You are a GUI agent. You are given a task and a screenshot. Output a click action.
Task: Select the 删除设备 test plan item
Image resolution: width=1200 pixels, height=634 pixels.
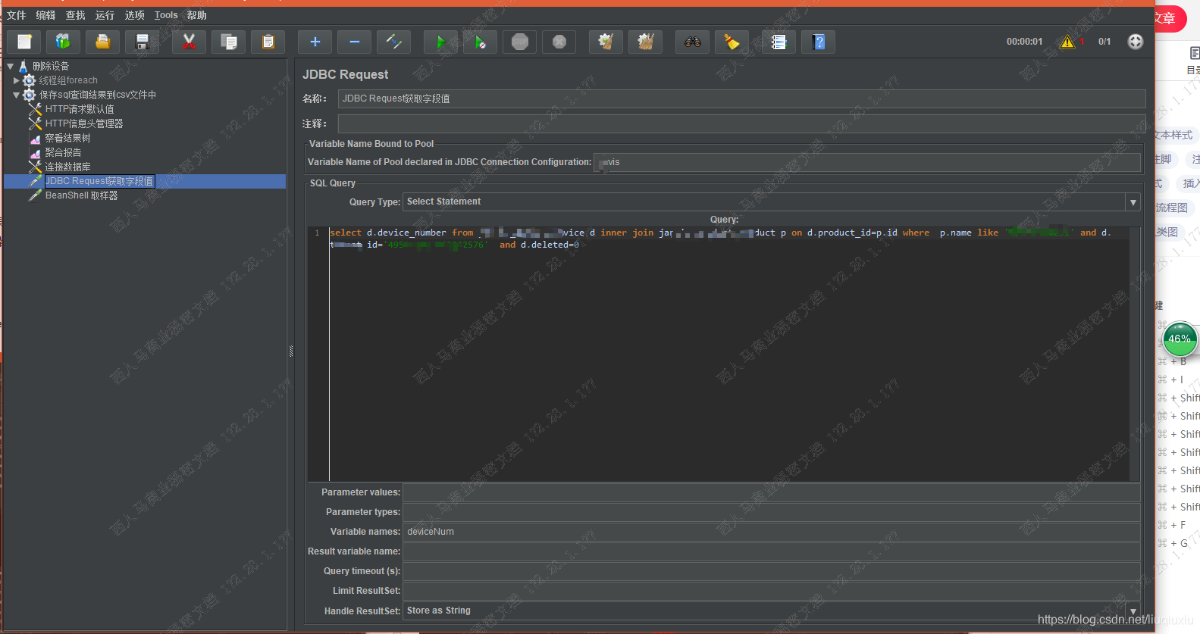pos(51,67)
